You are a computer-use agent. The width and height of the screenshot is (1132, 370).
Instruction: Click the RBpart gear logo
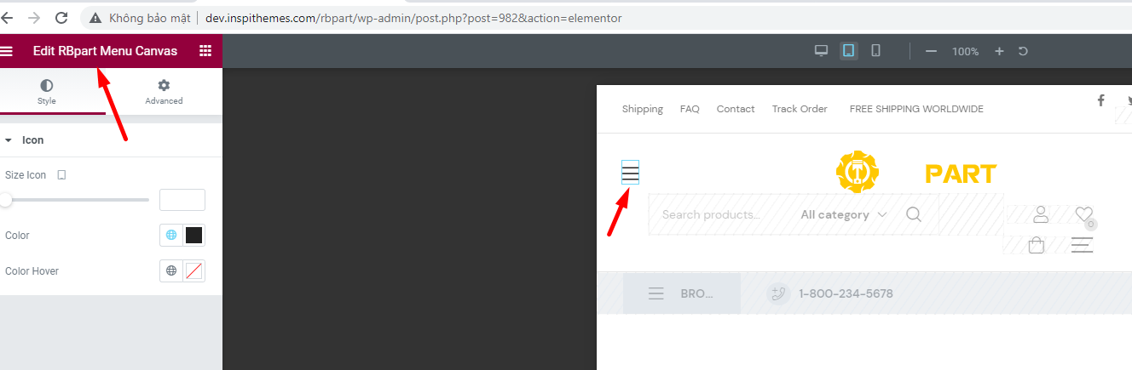(857, 172)
